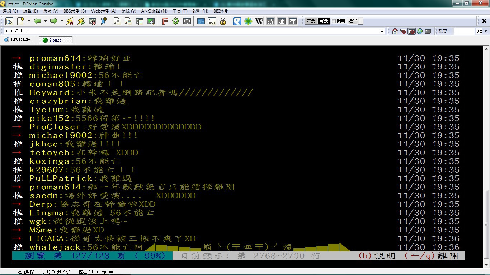Screen dimensions: 490x275
Task: Click the padlock lock icon
Action: pyautogui.click(x=223, y=21)
